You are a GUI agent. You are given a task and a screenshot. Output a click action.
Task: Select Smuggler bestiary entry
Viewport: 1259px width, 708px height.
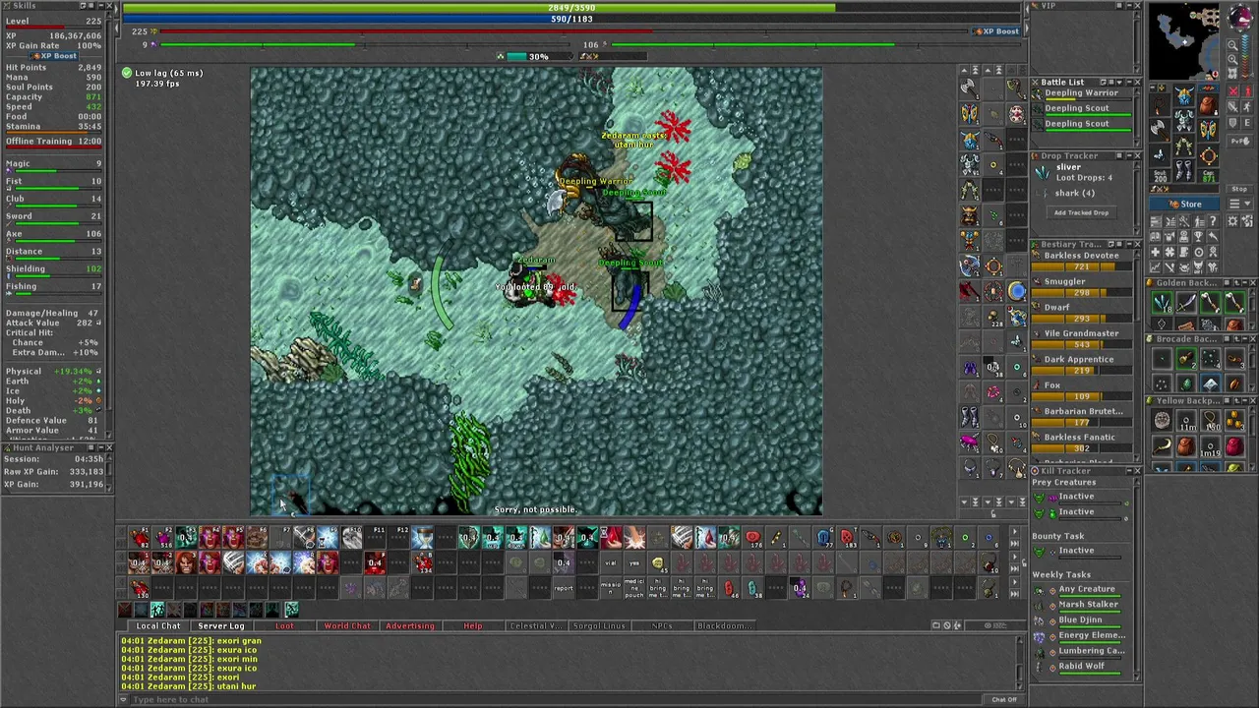(x=1082, y=285)
